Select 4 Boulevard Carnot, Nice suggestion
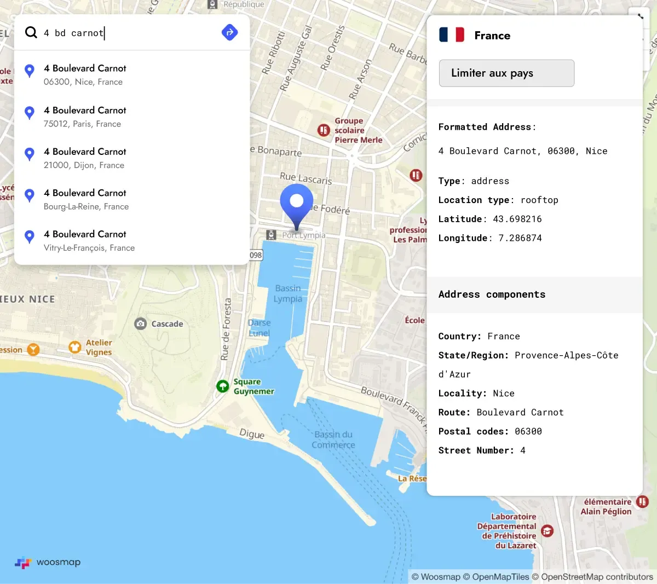This screenshot has width=657, height=584. click(x=132, y=75)
